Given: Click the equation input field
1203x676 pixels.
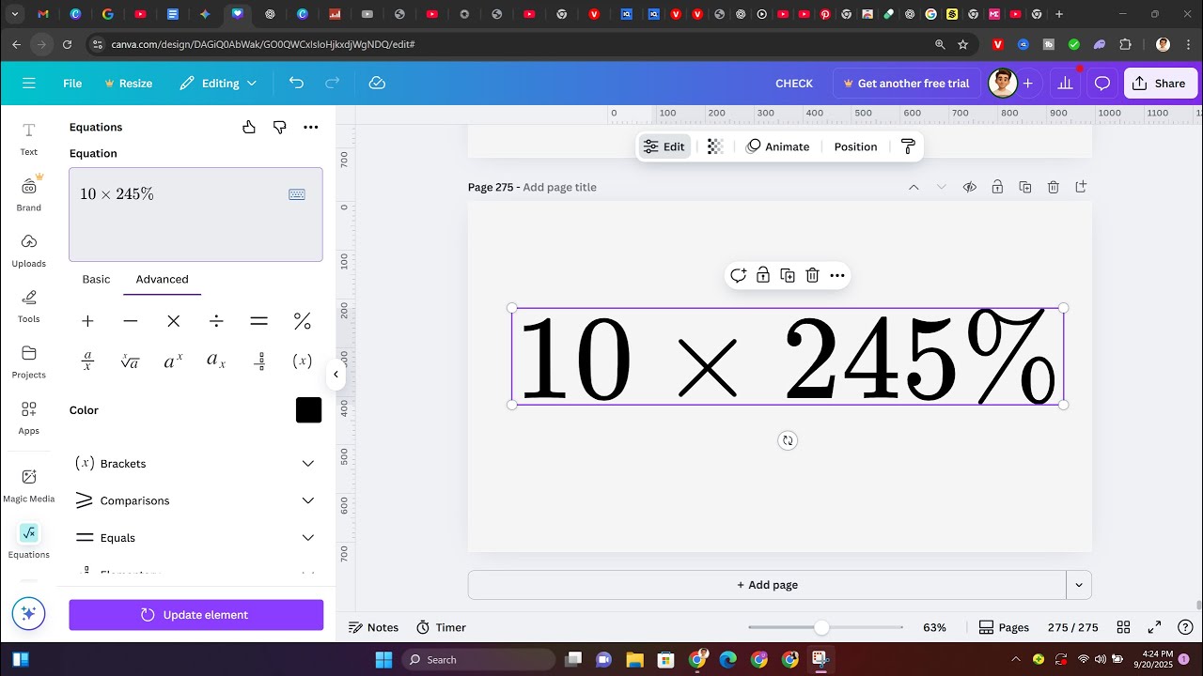Looking at the screenshot, I should [x=195, y=214].
